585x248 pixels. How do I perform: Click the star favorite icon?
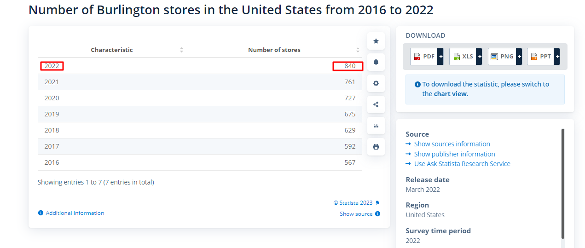click(376, 41)
